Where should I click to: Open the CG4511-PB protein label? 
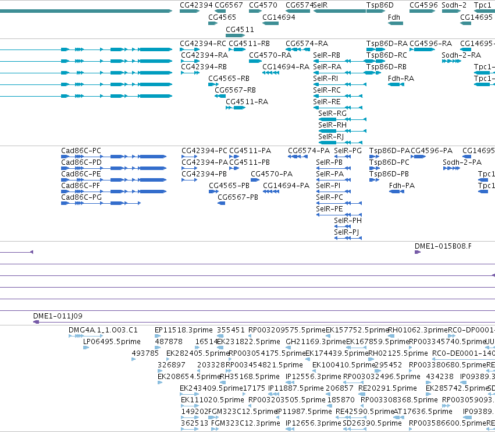point(250,162)
